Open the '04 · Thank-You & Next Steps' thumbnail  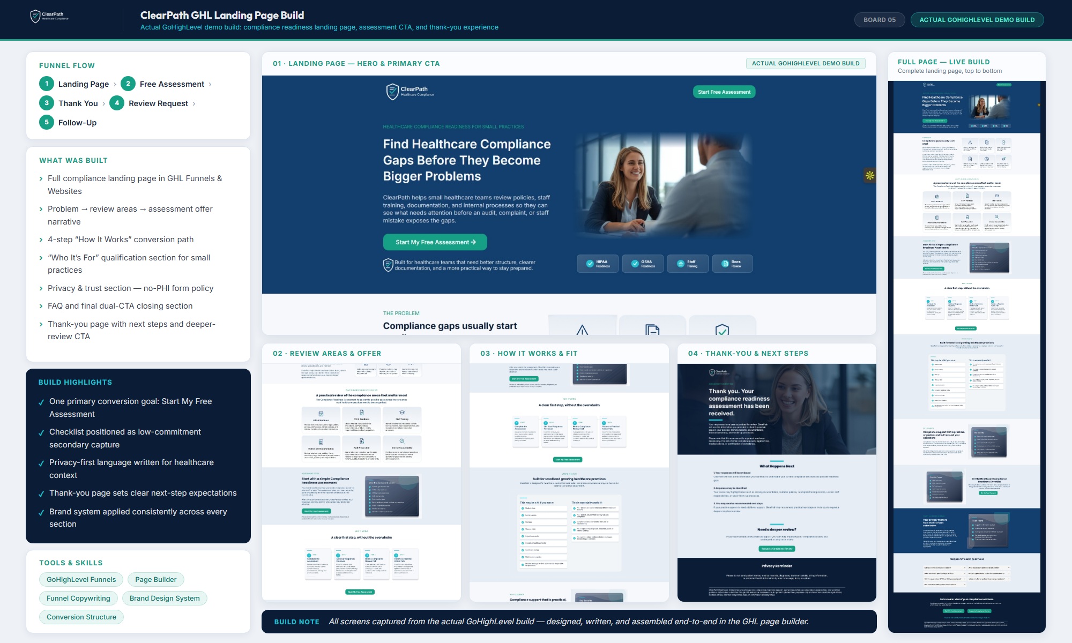coord(777,482)
